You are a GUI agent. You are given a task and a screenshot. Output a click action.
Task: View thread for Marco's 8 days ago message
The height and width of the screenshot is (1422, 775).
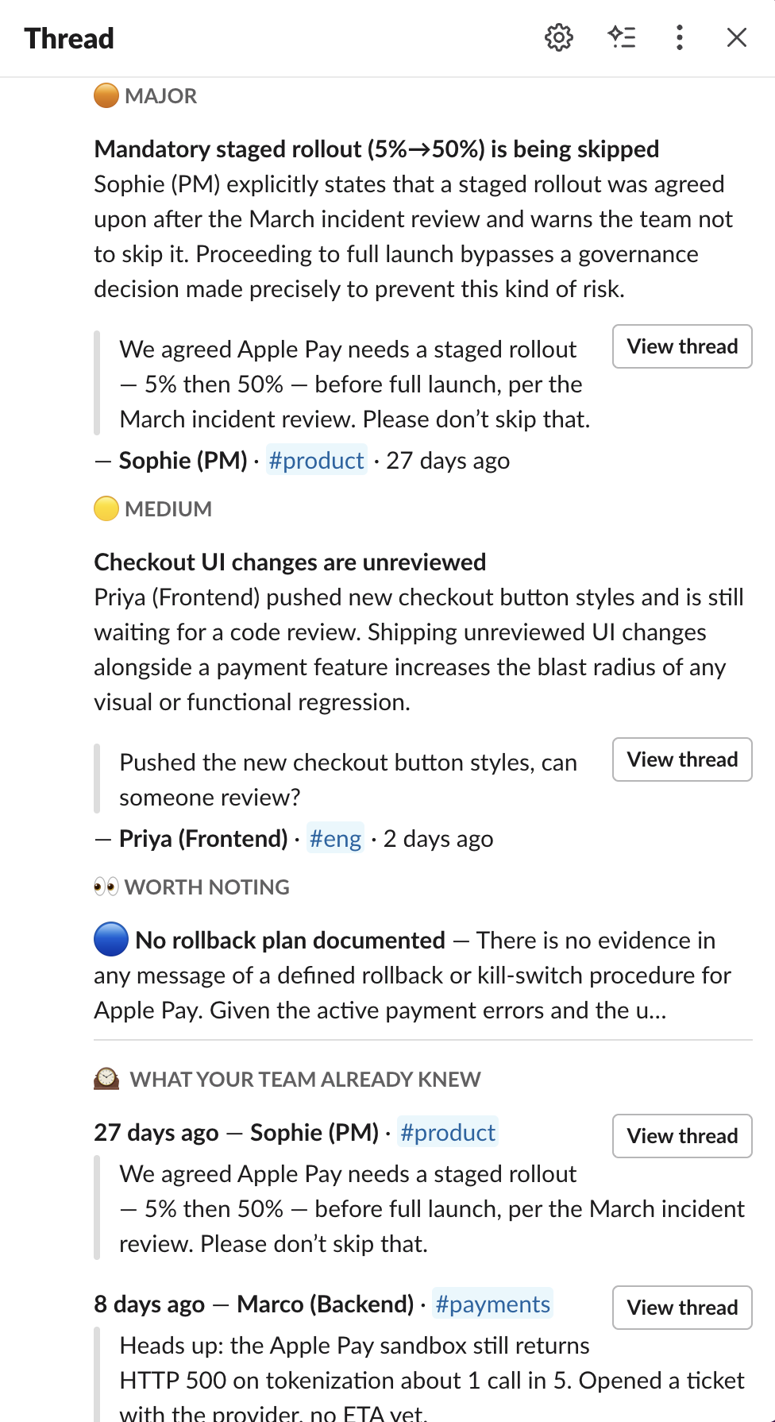pyautogui.click(x=682, y=1308)
